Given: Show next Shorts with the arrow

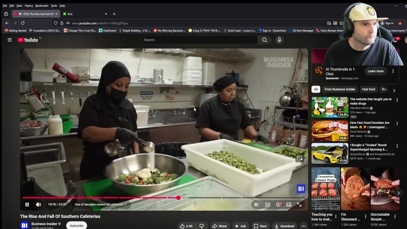Looking at the screenshot, I should 398,193.
